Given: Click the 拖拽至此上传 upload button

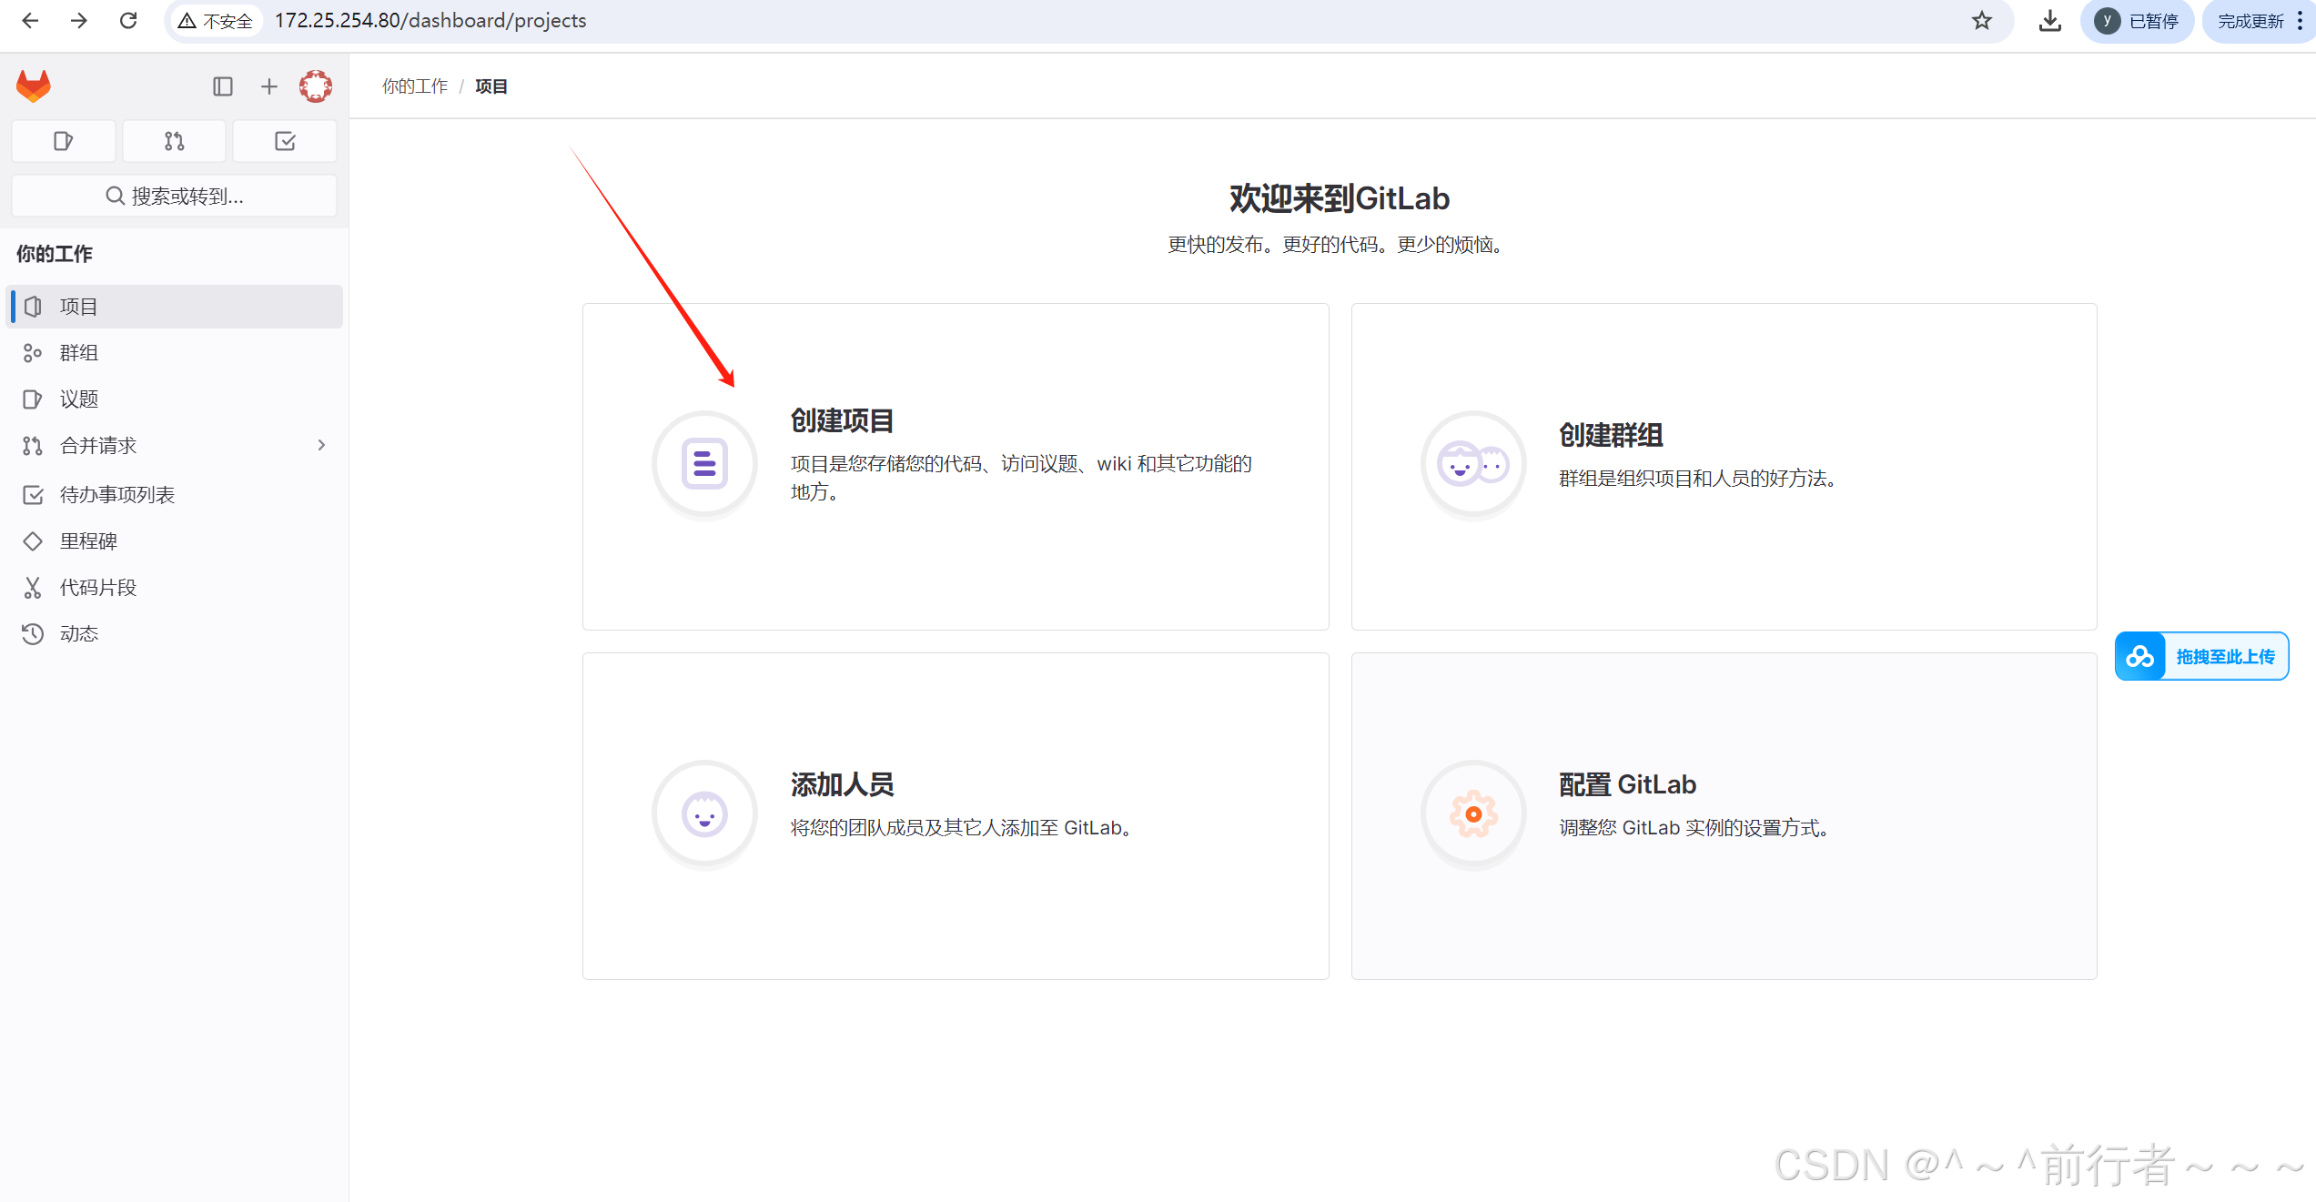Looking at the screenshot, I should 2201,656.
